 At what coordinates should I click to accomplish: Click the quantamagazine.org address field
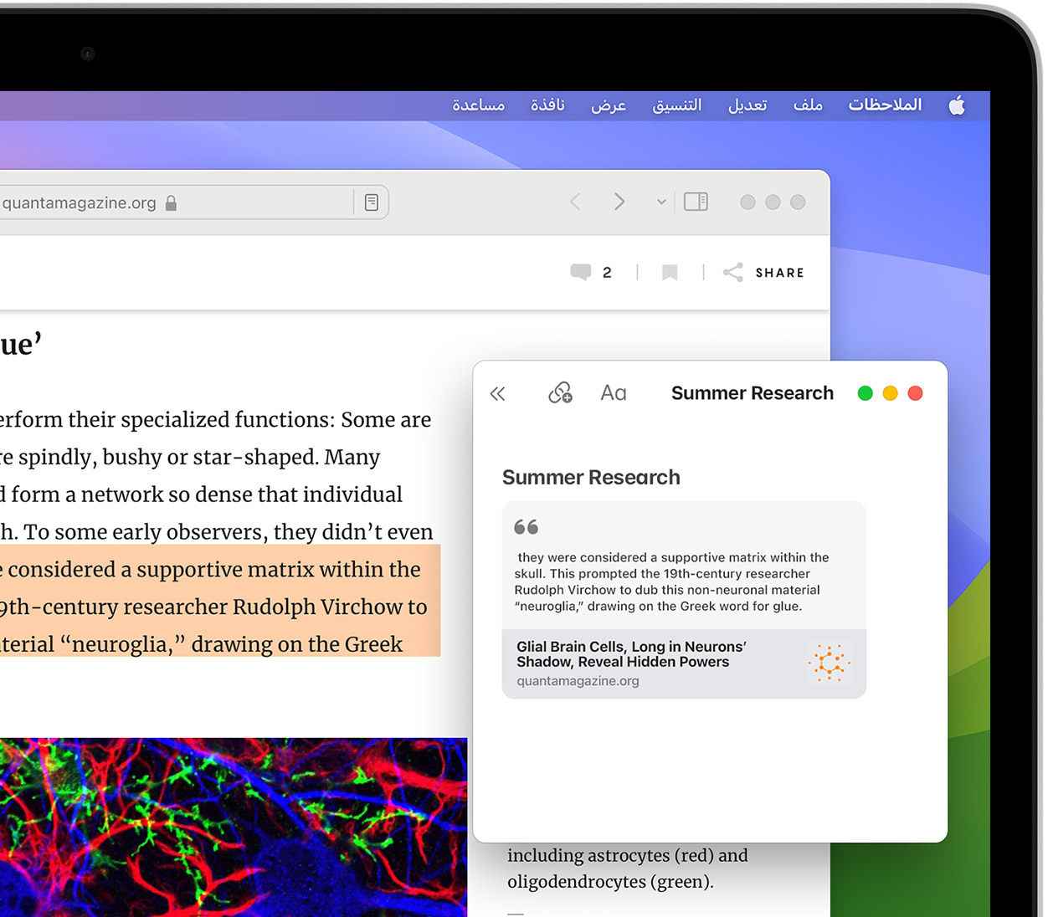pyautogui.click(x=167, y=202)
